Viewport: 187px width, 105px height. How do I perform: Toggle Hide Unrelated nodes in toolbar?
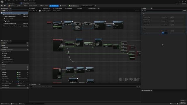click(x=33, y=6)
